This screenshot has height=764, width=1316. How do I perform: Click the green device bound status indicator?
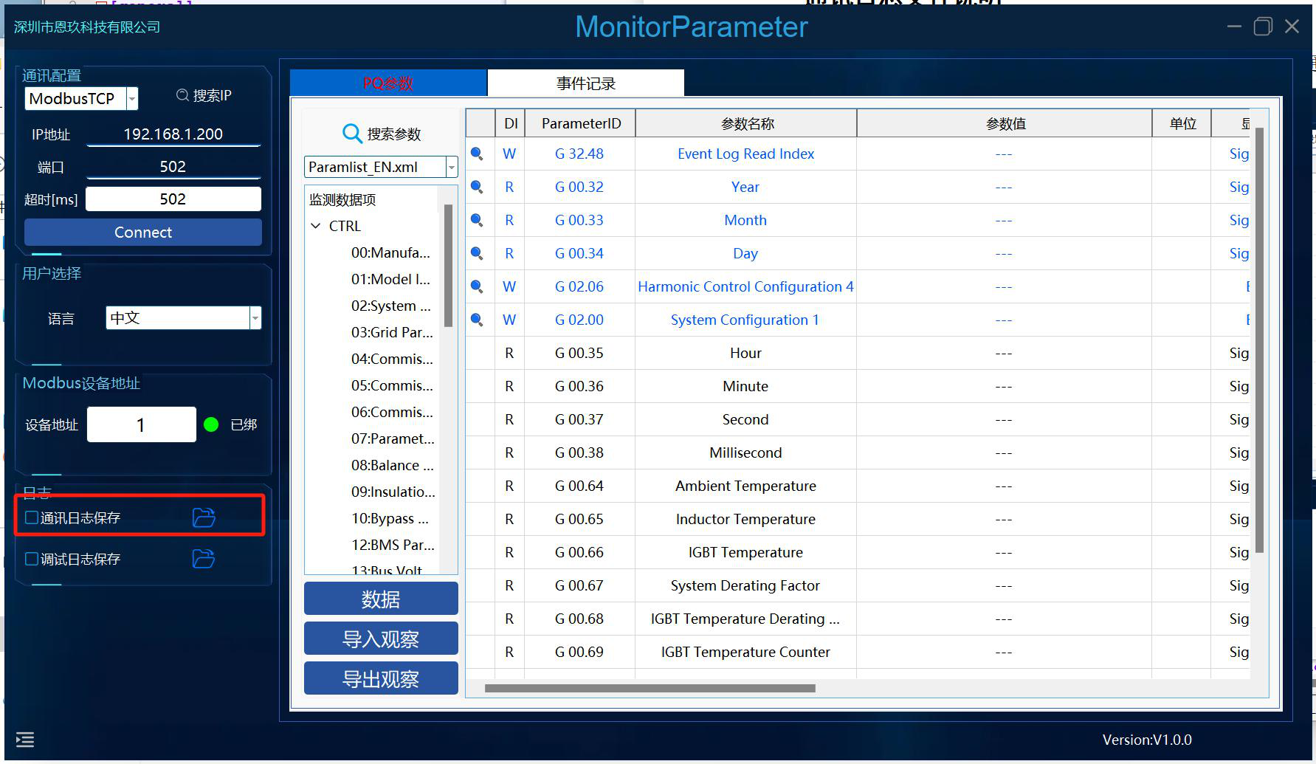tap(211, 424)
